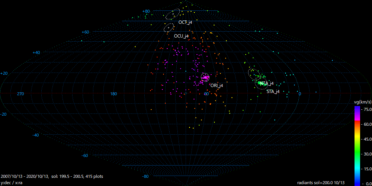Screen dimensions: 372x186
Task: Click the +80 declination label
Action: [146, 12]
